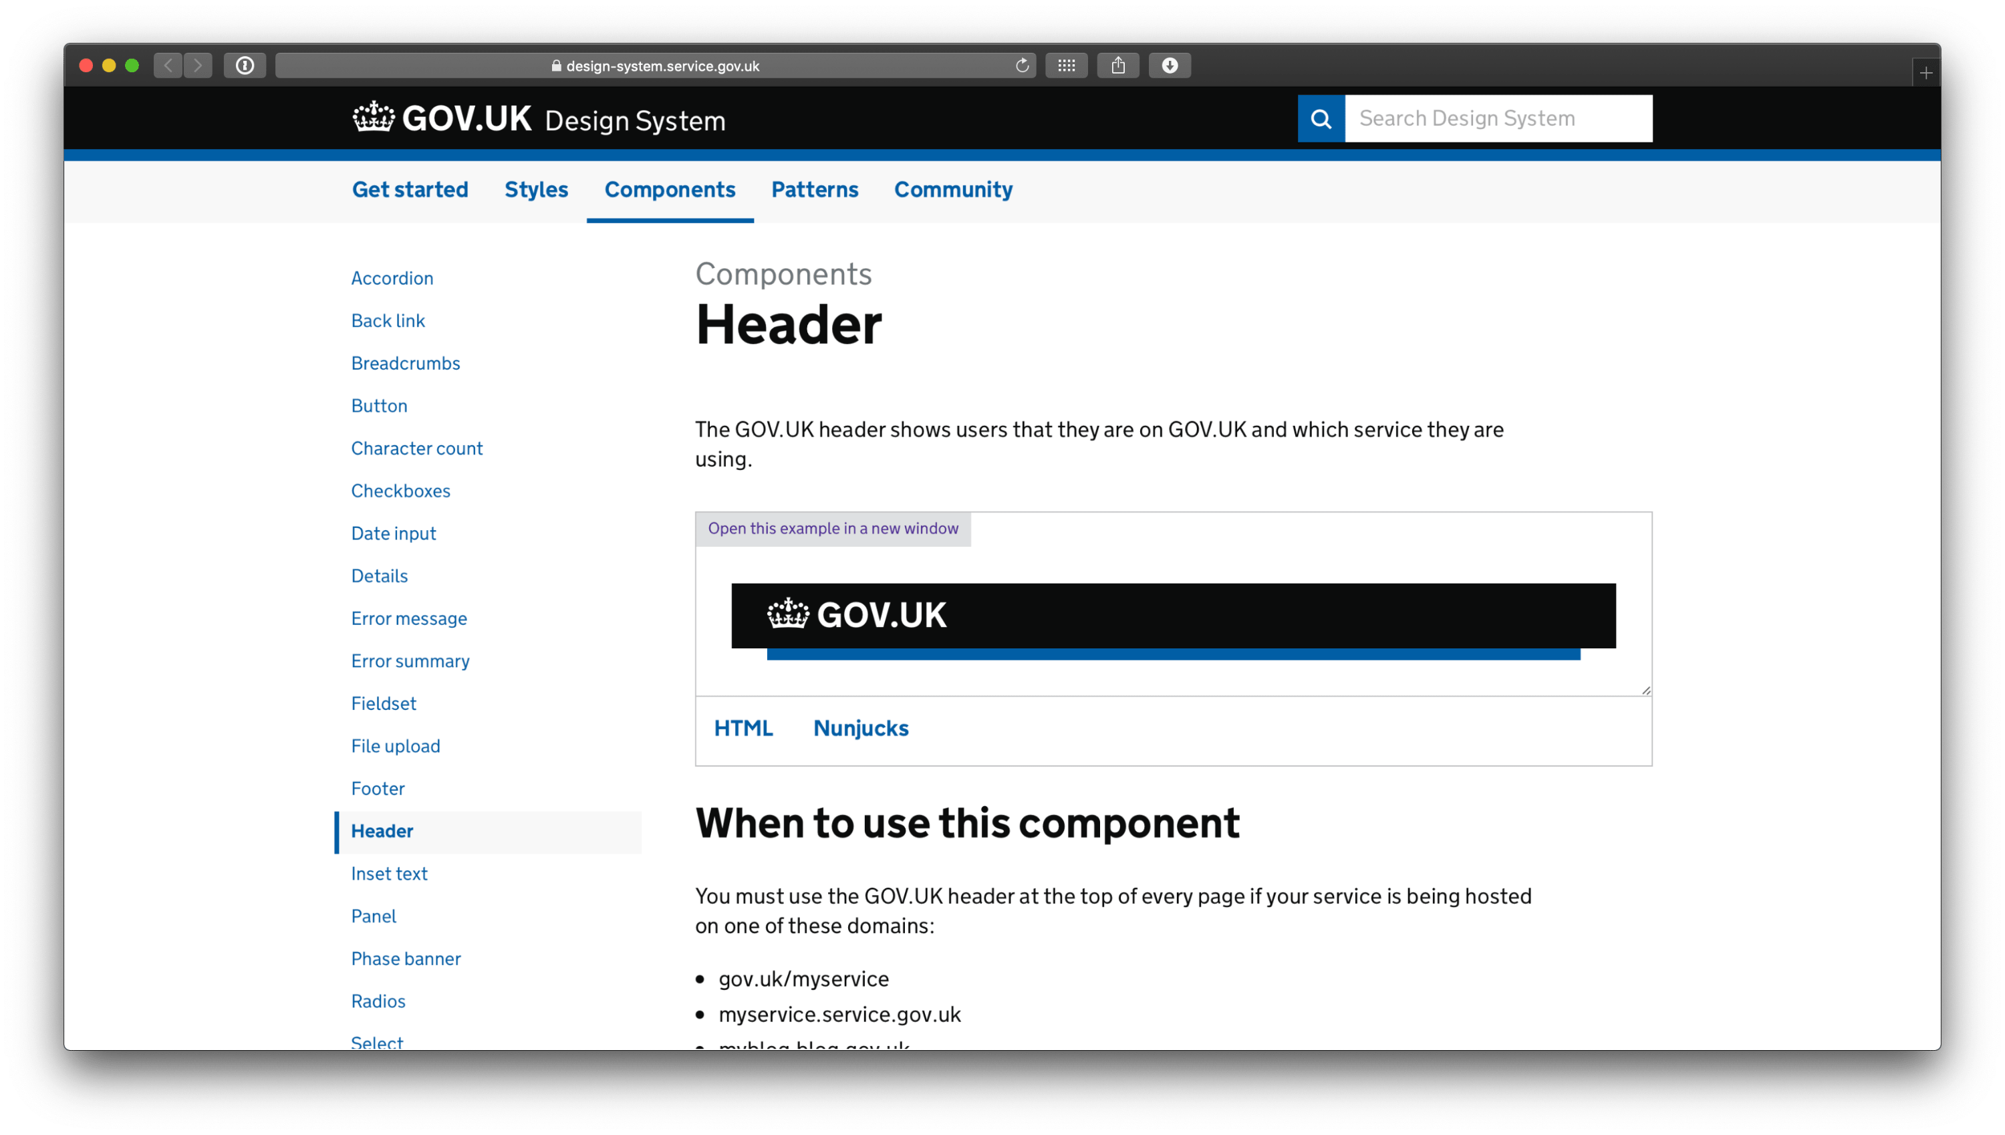
Task: Click the 'When to use this component' heading
Action: [x=967, y=824]
